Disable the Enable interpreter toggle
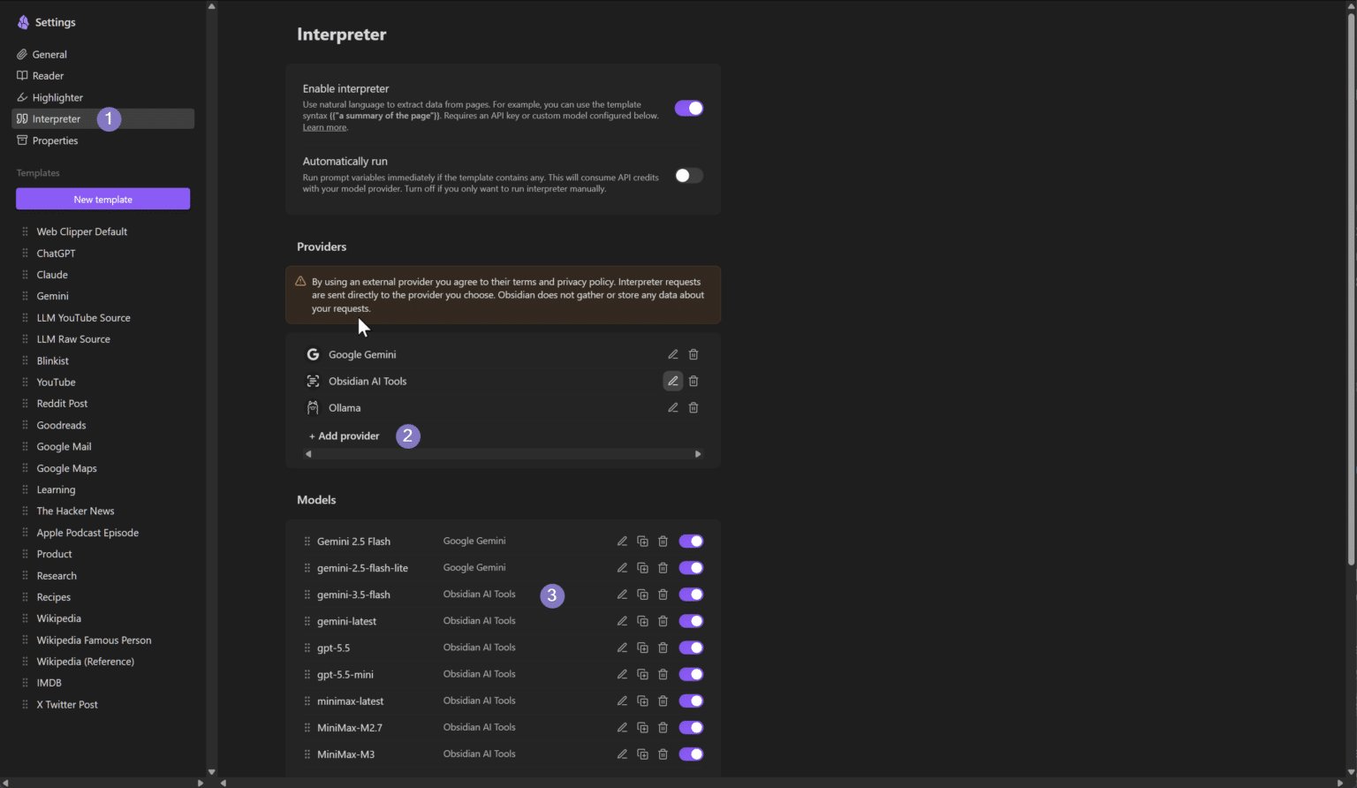1357x788 pixels. (x=689, y=108)
